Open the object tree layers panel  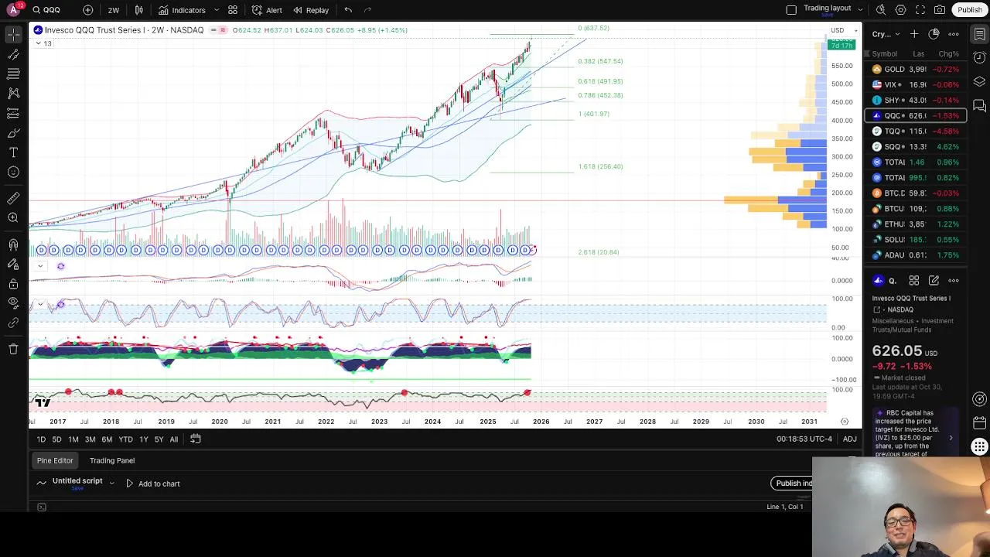pyautogui.click(x=979, y=81)
